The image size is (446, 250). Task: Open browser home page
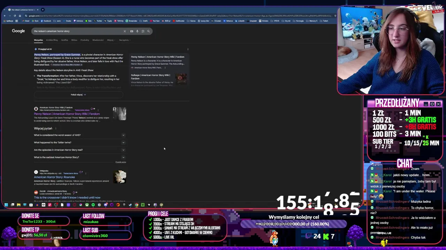tap(20, 16)
